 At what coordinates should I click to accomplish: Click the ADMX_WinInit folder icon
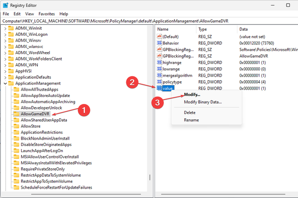click(x=10, y=30)
